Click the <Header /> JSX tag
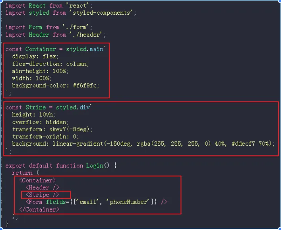The width and height of the screenshot is (281, 230). [43, 187]
